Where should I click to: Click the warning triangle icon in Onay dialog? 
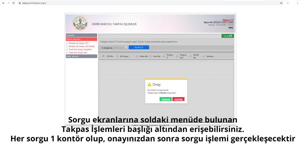pyautogui.click(x=149, y=85)
